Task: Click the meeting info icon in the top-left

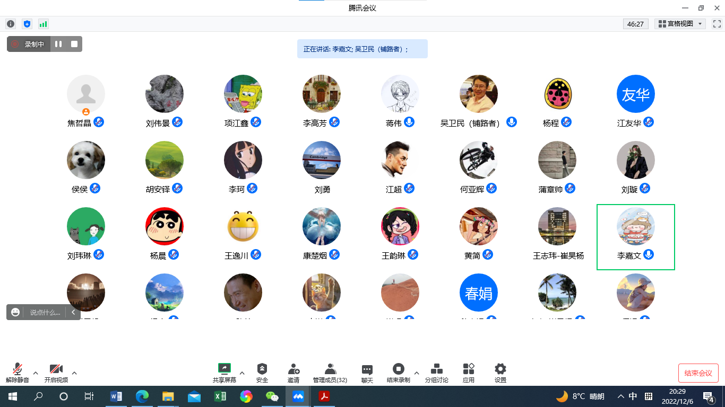Action: (11, 24)
